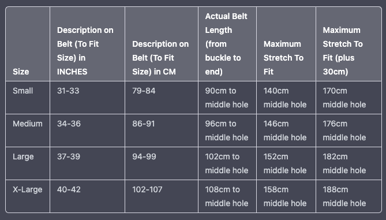
Task: Click the 188cm middle hole cell
Action: point(349,196)
